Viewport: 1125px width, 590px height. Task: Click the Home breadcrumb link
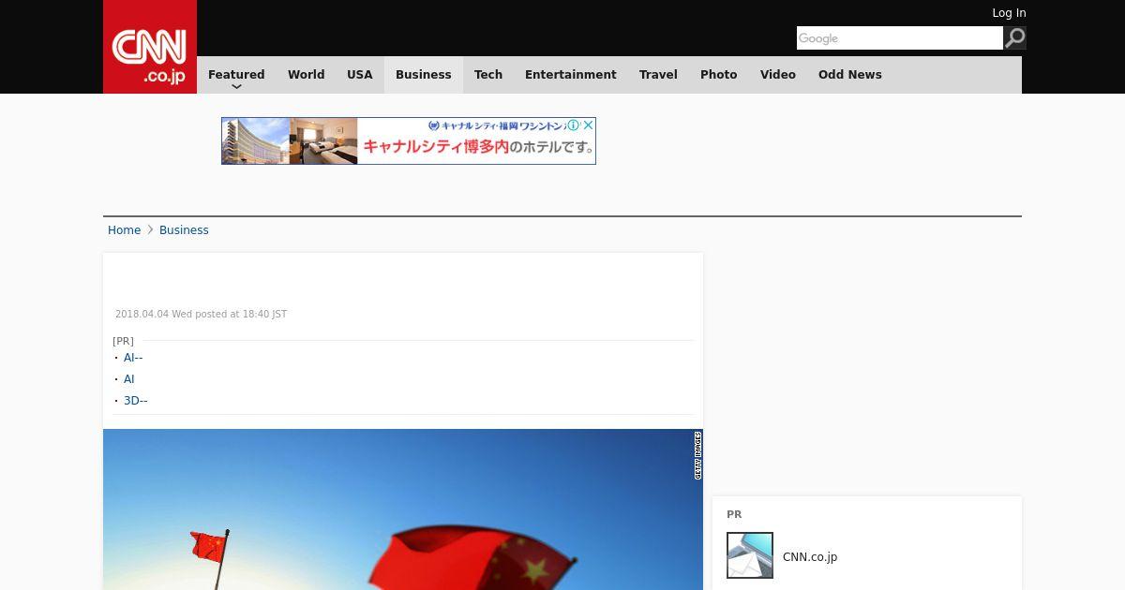[x=124, y=230]
